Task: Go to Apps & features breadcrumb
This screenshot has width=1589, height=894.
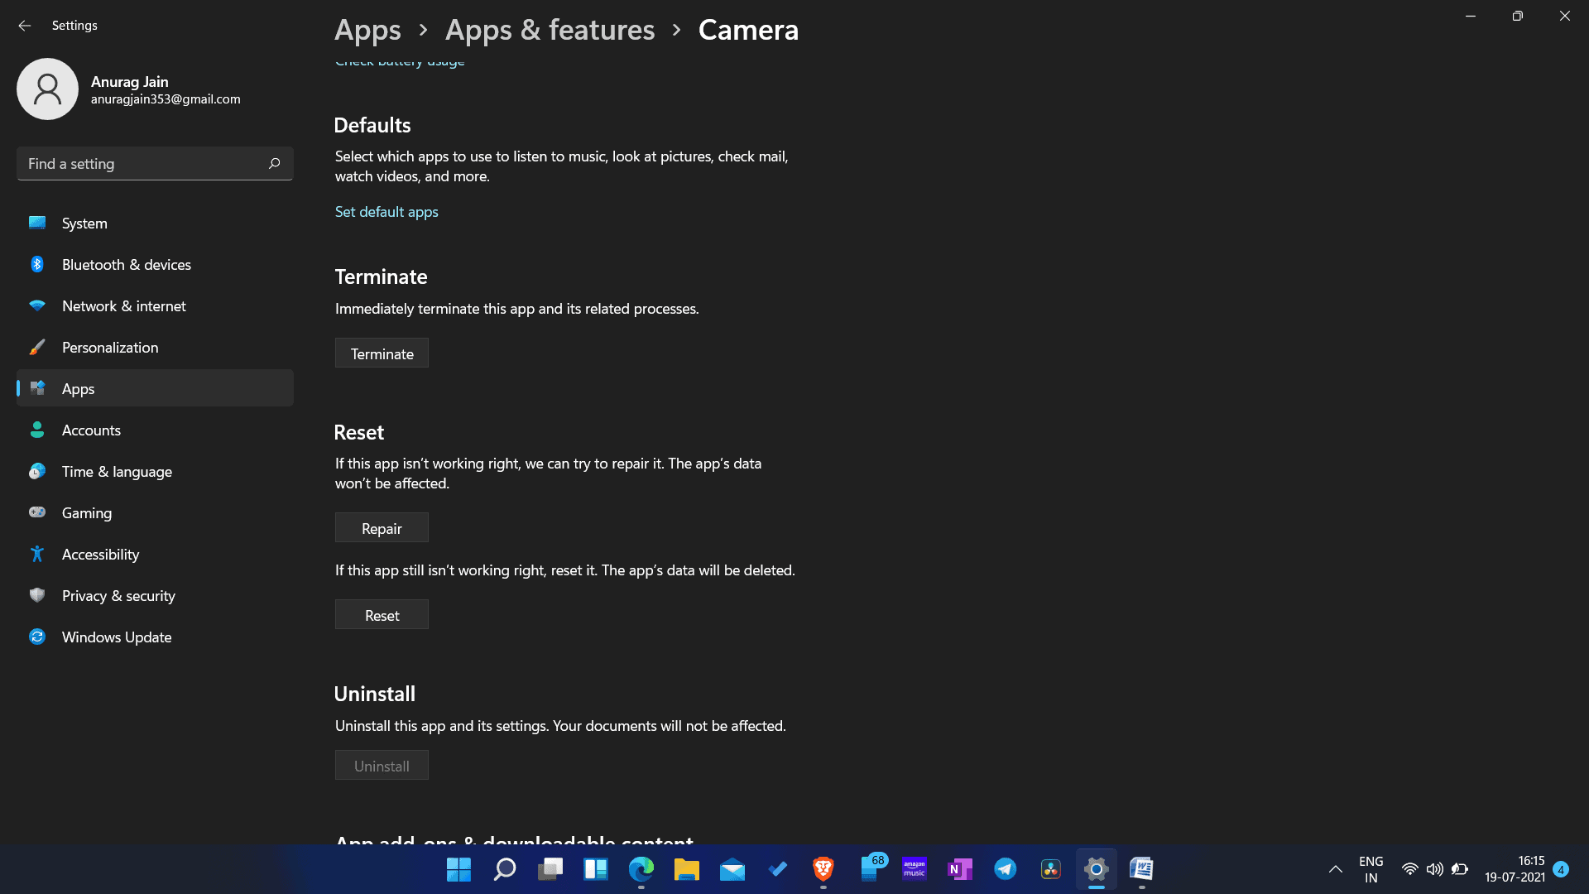Action: pyautogui.click(x=550, y=30)
